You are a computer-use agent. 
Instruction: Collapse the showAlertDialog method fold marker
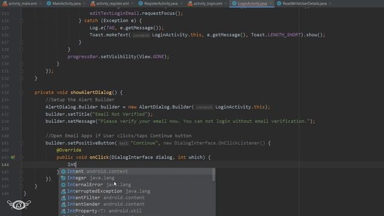22,92
